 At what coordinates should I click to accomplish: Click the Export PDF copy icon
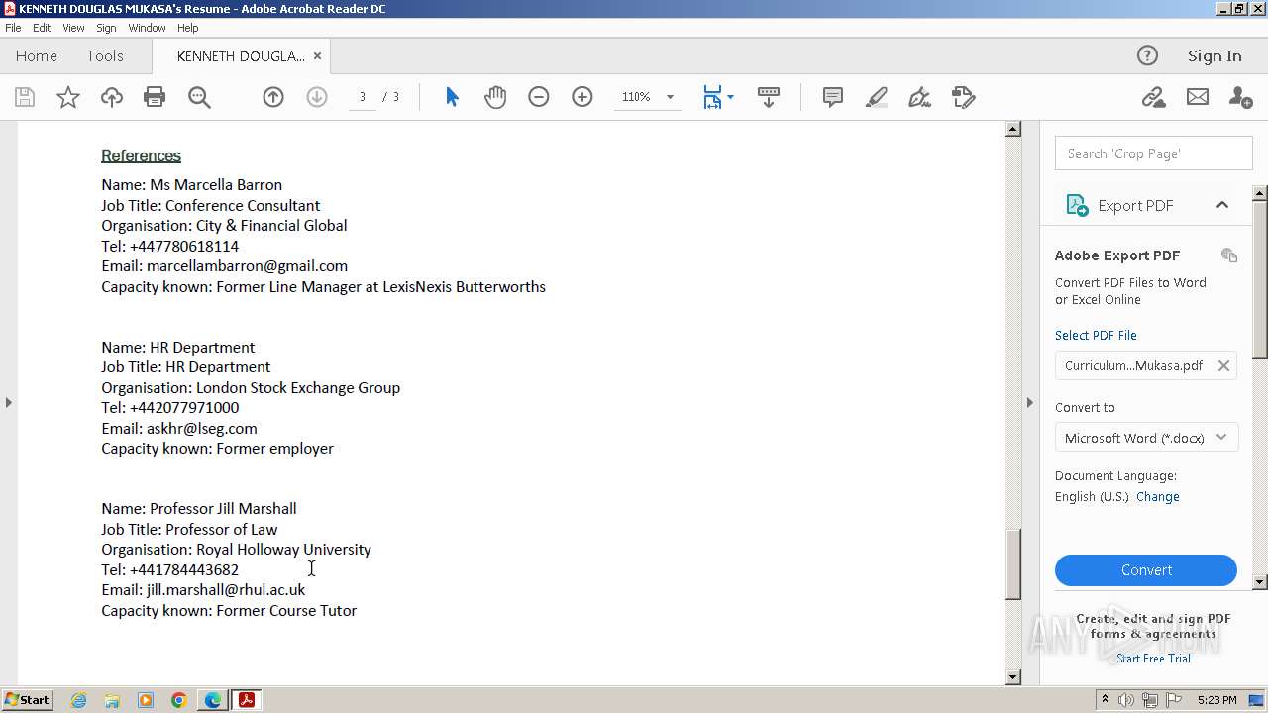pos(1229,255)
